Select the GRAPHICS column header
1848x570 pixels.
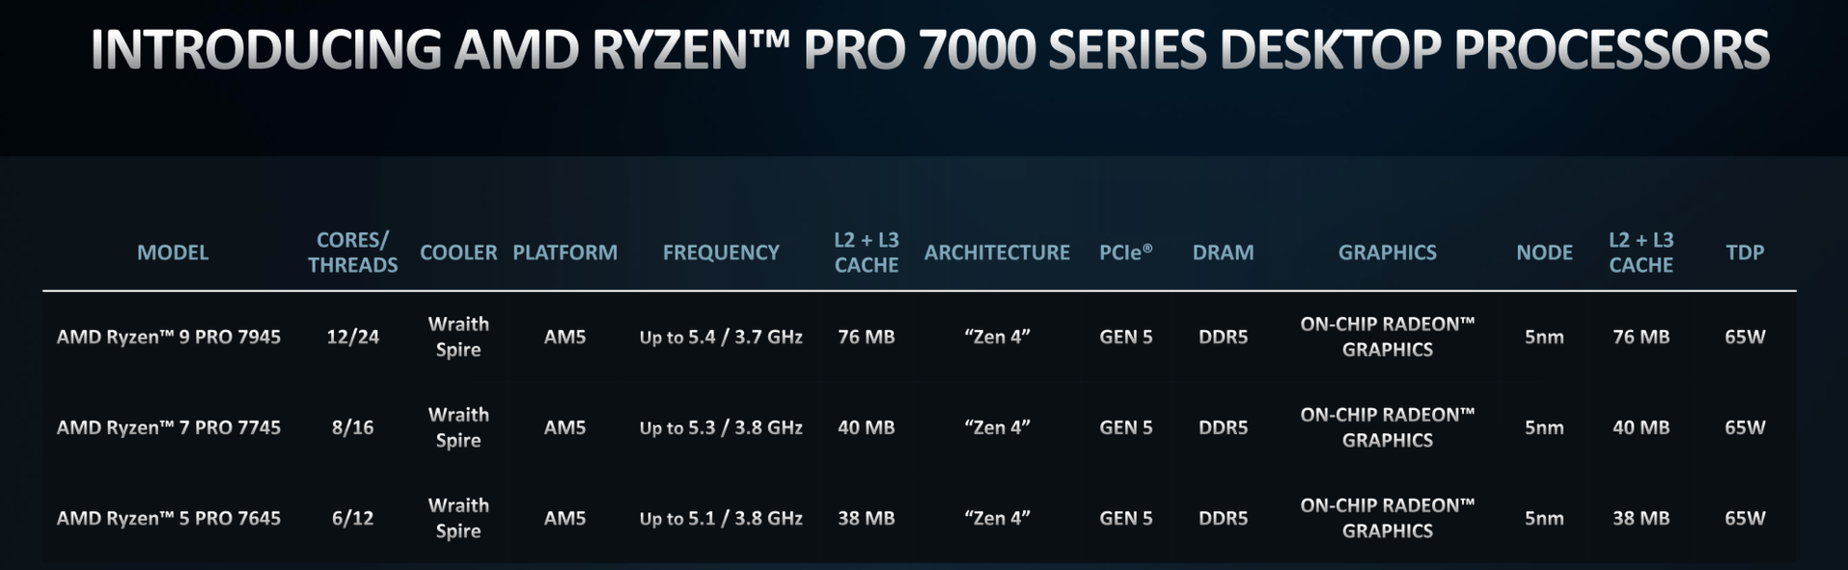[x=1387, y=252]
